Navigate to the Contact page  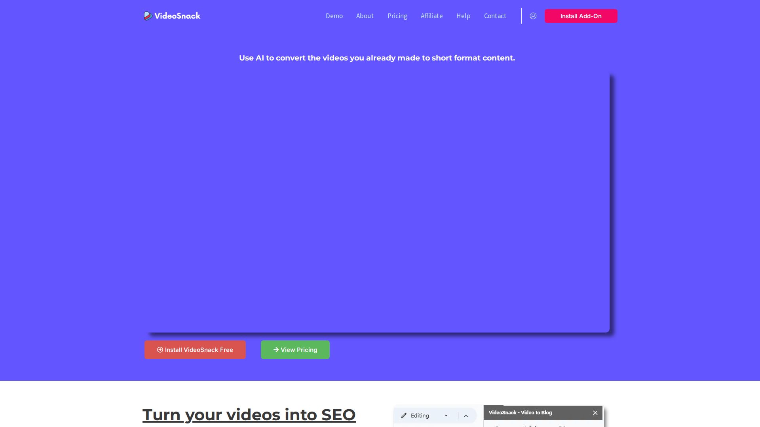pos(495,16)
